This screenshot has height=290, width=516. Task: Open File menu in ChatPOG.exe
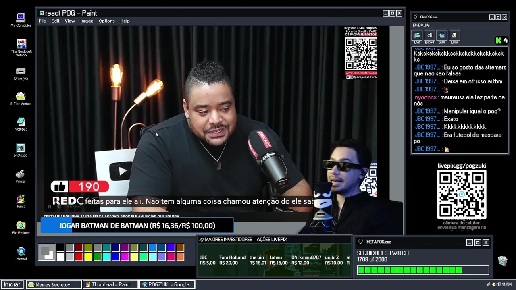[x=414, y=25]
